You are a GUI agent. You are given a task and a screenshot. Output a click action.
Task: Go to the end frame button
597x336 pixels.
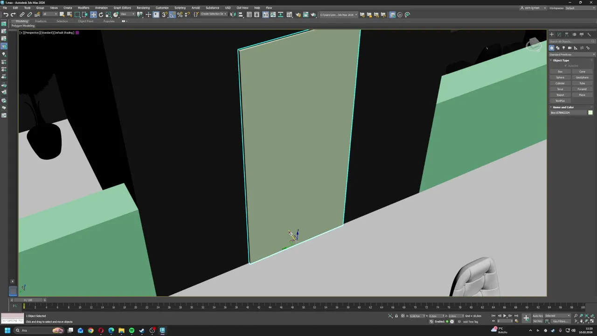point(516,316)
